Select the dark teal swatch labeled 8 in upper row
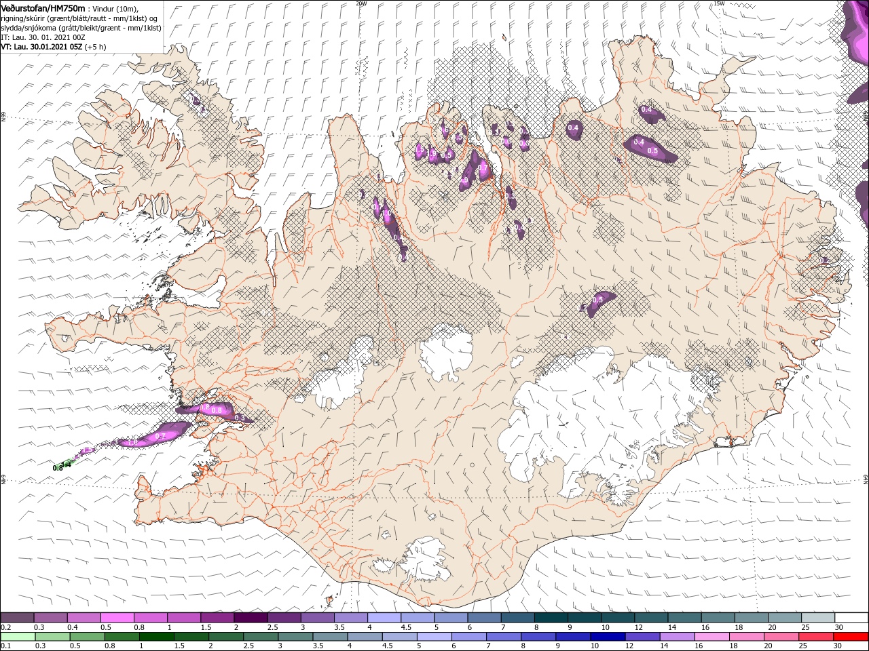869x651 pixels. (550, 618)
